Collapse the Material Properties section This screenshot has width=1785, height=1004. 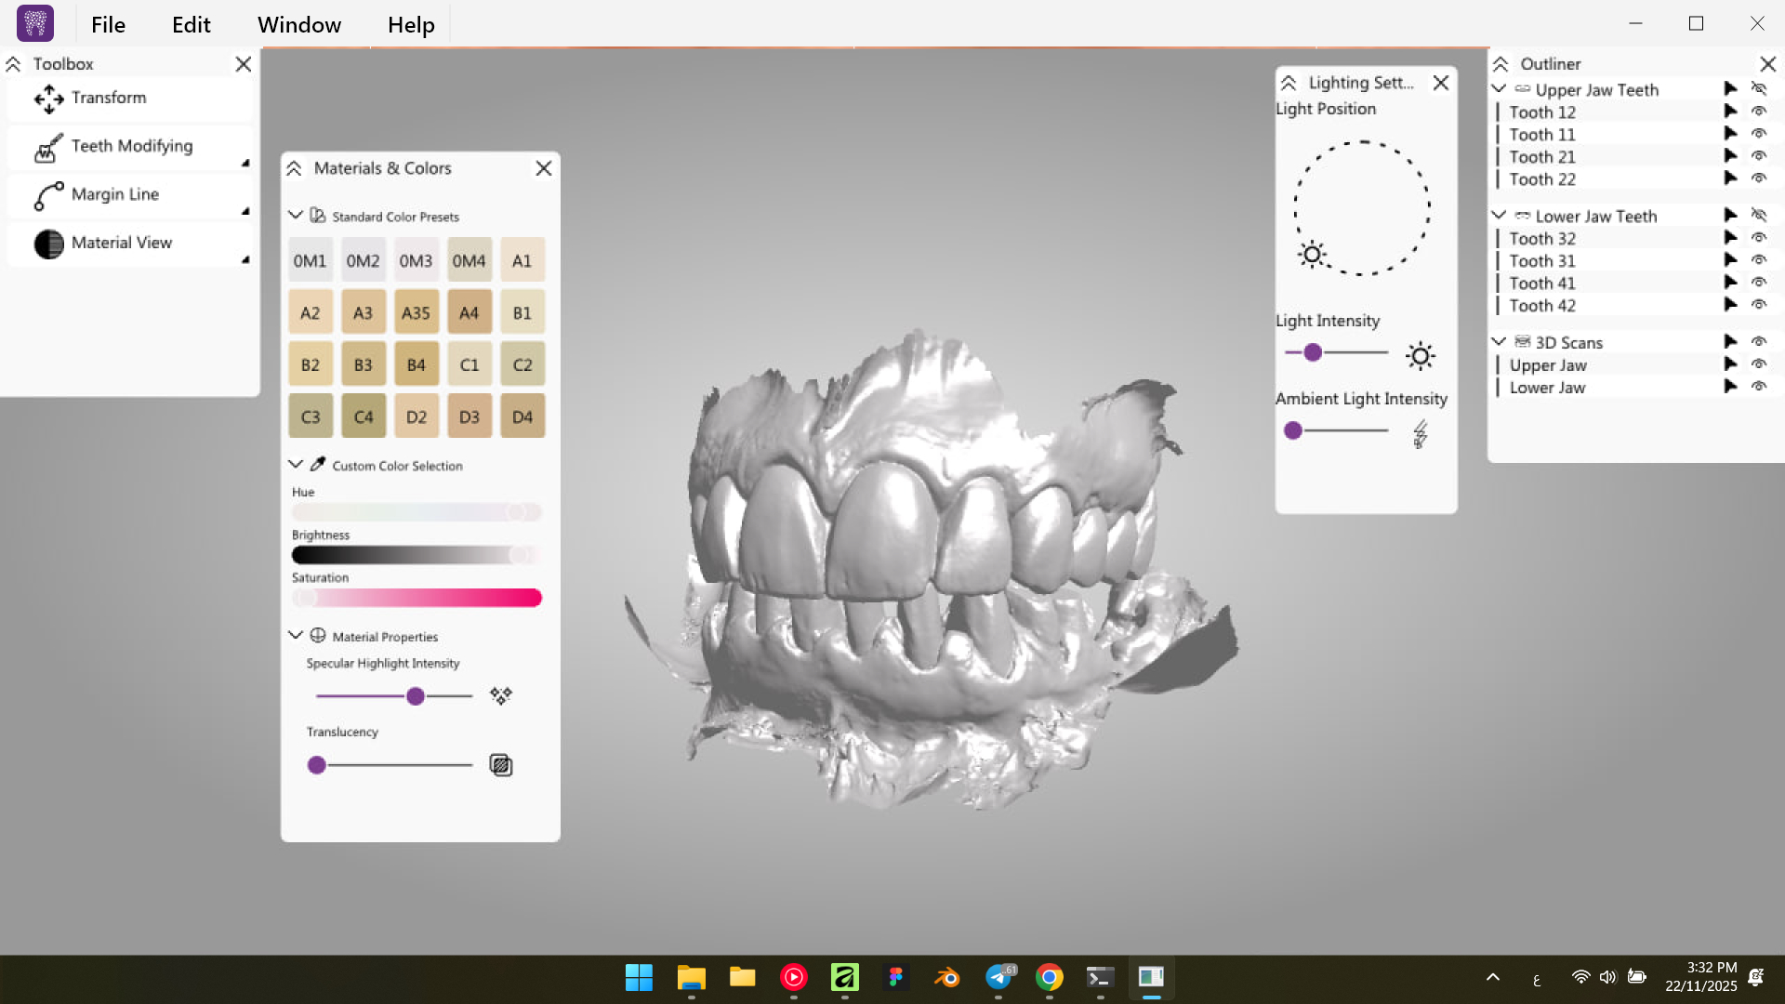click(x=296, y=636)
